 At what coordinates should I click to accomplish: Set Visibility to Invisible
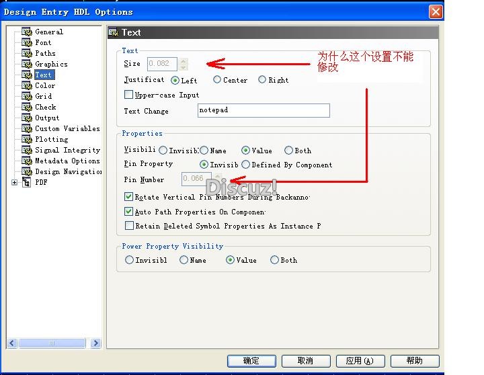point(163,151)
